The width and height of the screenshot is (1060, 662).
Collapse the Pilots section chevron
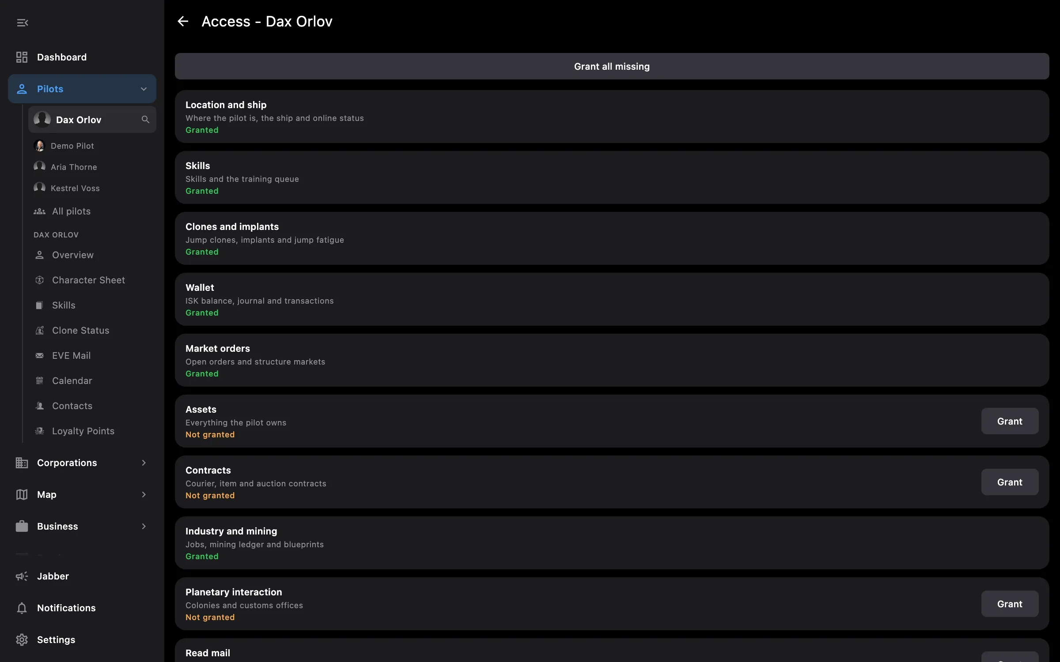tap(144, 89)
